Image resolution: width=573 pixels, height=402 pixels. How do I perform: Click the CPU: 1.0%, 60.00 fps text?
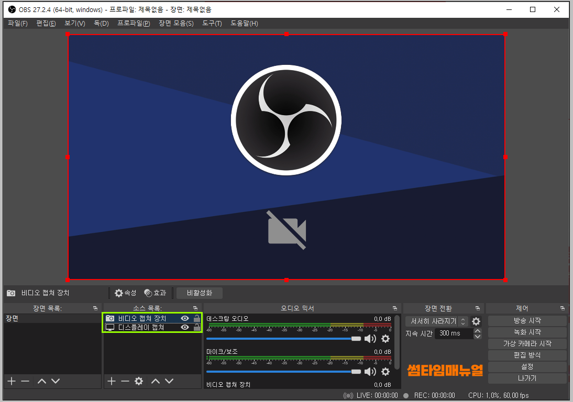(499, 395)
